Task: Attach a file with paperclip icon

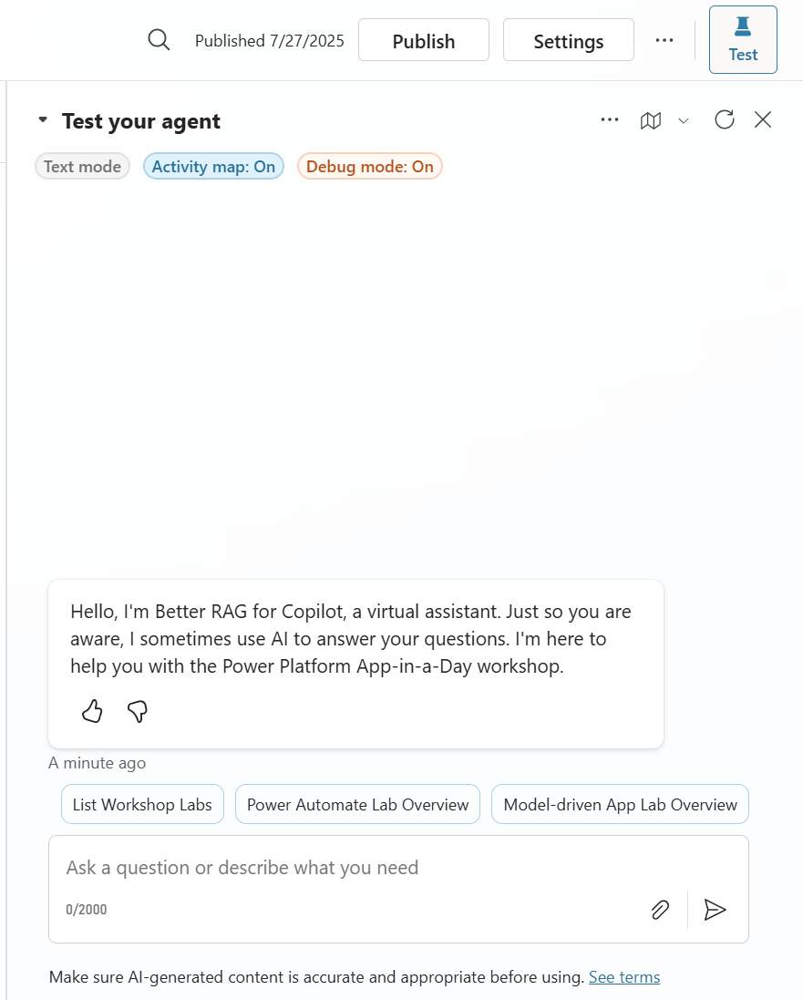Action: [660, 910]
